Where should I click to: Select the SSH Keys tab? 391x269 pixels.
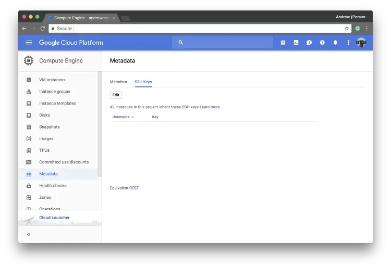pyautogui.click(x=143, y=82)
